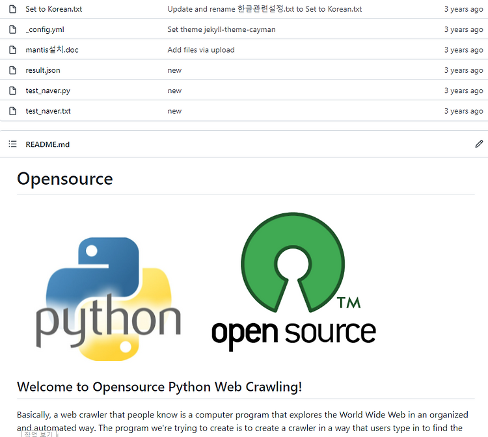Open commit 'Update and rename' for Set to Korean.txt
The image size is (488, 437).
[x=265, y=9]
